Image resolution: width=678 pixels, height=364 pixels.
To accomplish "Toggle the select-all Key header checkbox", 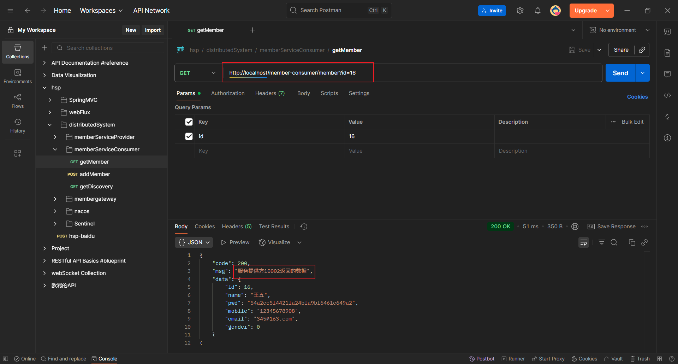I will [x=189, y=122].
